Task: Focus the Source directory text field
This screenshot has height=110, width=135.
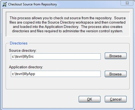Action: (56, 57)
